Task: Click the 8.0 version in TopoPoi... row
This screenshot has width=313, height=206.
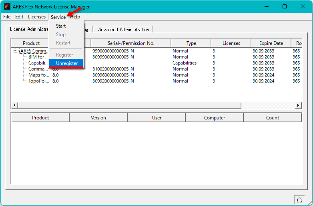Action: point(55,81)
